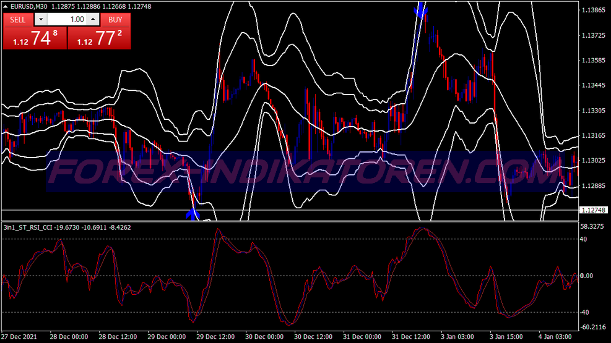Click the 1.13585 price scale value

coord(593,61)
